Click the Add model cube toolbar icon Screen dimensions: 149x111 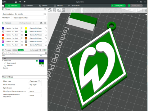coord(50,10)
